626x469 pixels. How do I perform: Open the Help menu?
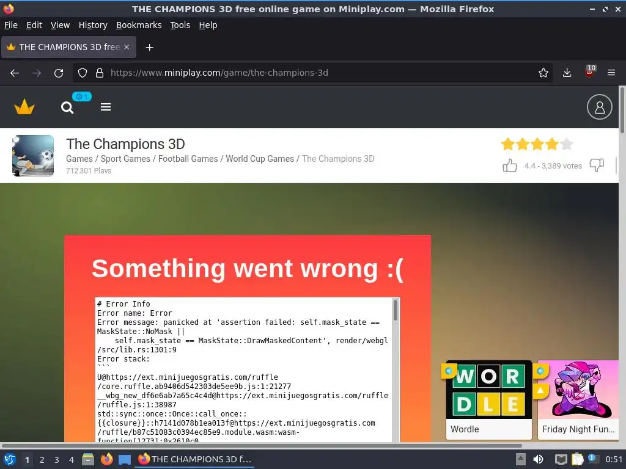(x=208, y=25)
